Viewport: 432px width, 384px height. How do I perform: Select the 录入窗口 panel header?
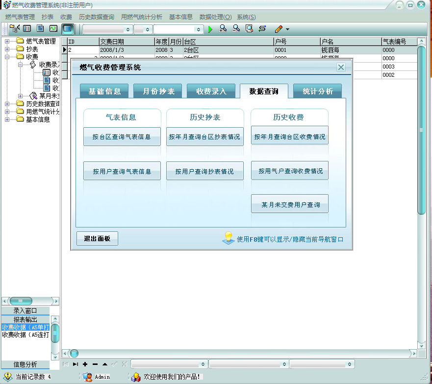tap(25, 311)
